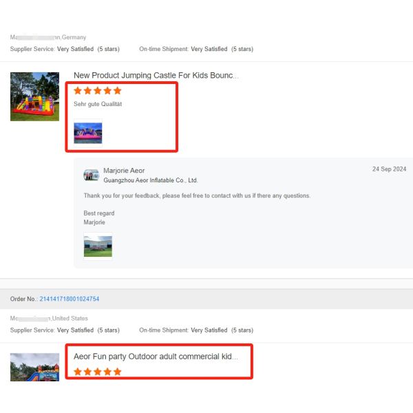Open Guangzhou Aeor Inflatable Co., Ltd. link
413x413 pixels.
(x=150, y=180)
